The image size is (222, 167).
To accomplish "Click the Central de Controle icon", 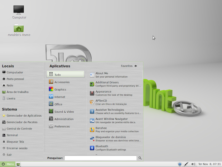I will pyautogui.click(x=4, y=128).
